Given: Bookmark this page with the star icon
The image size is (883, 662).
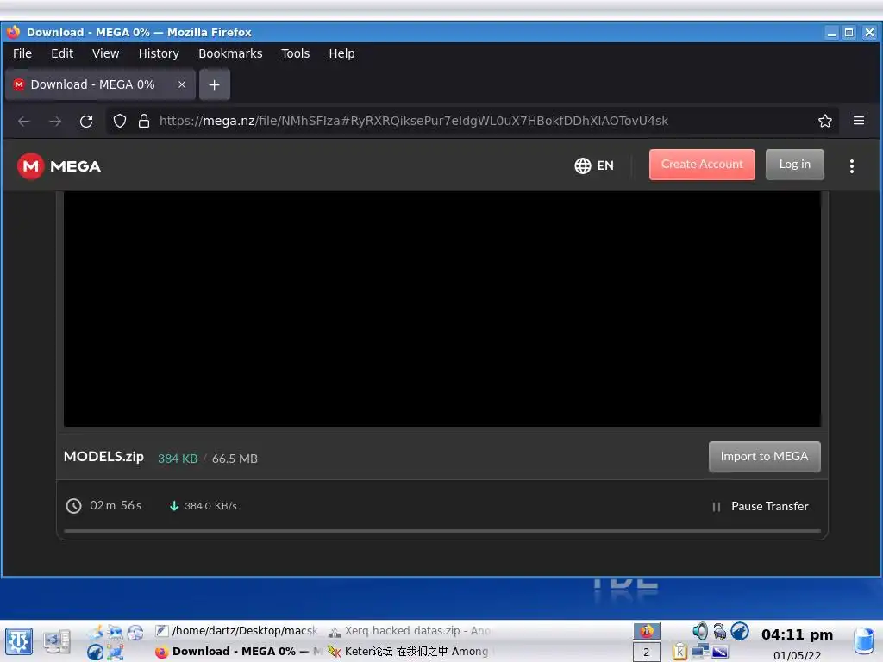Looking at the screenshot, I should (825, 121).
